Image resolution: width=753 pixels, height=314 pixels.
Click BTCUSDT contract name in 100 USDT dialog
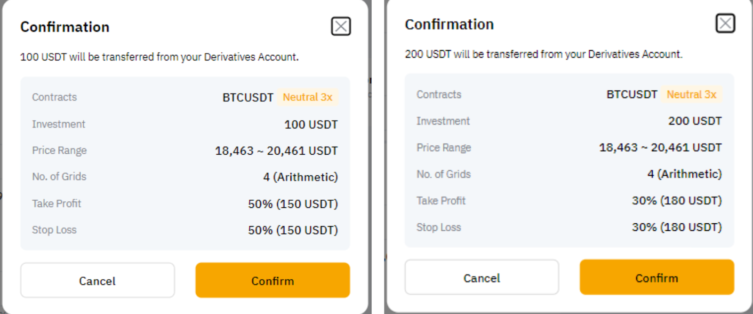248,98
